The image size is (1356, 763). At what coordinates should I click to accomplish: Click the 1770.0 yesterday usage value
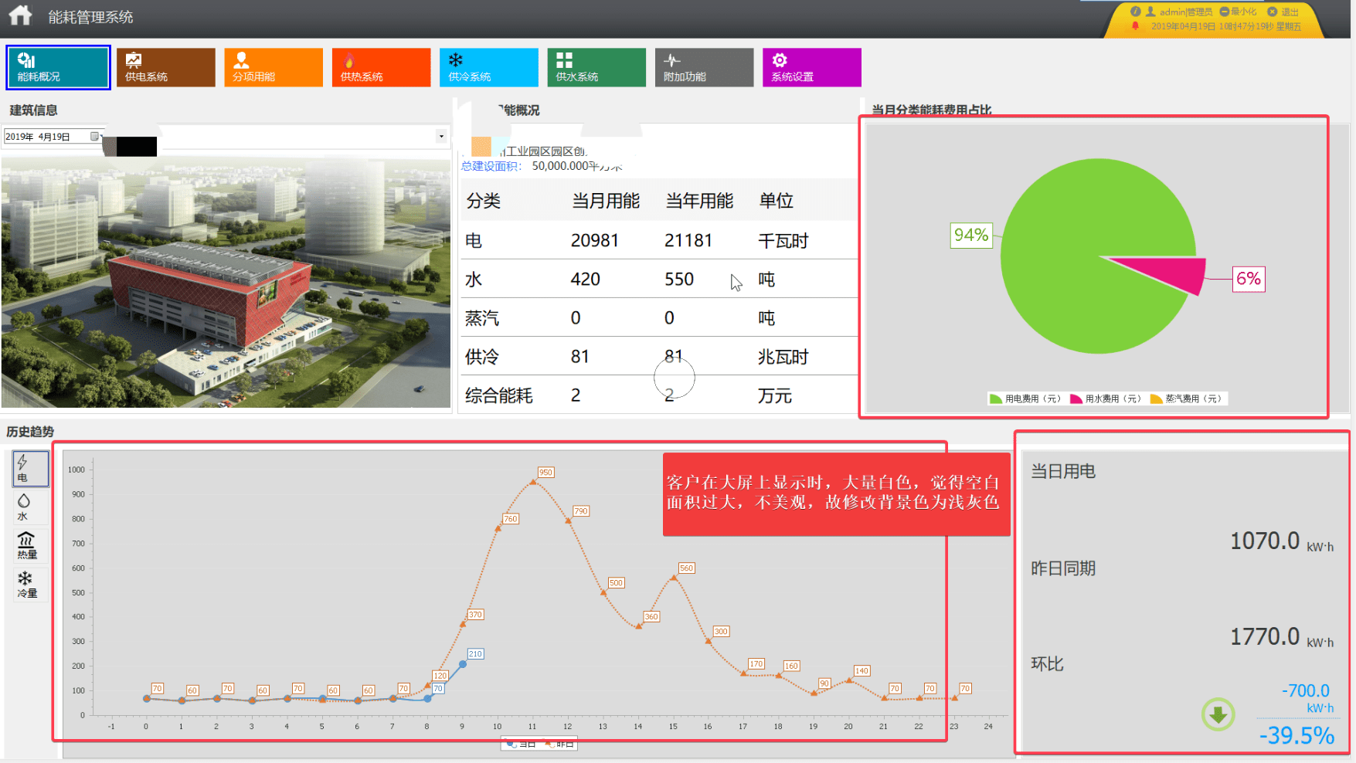(x=1265, y=636)
